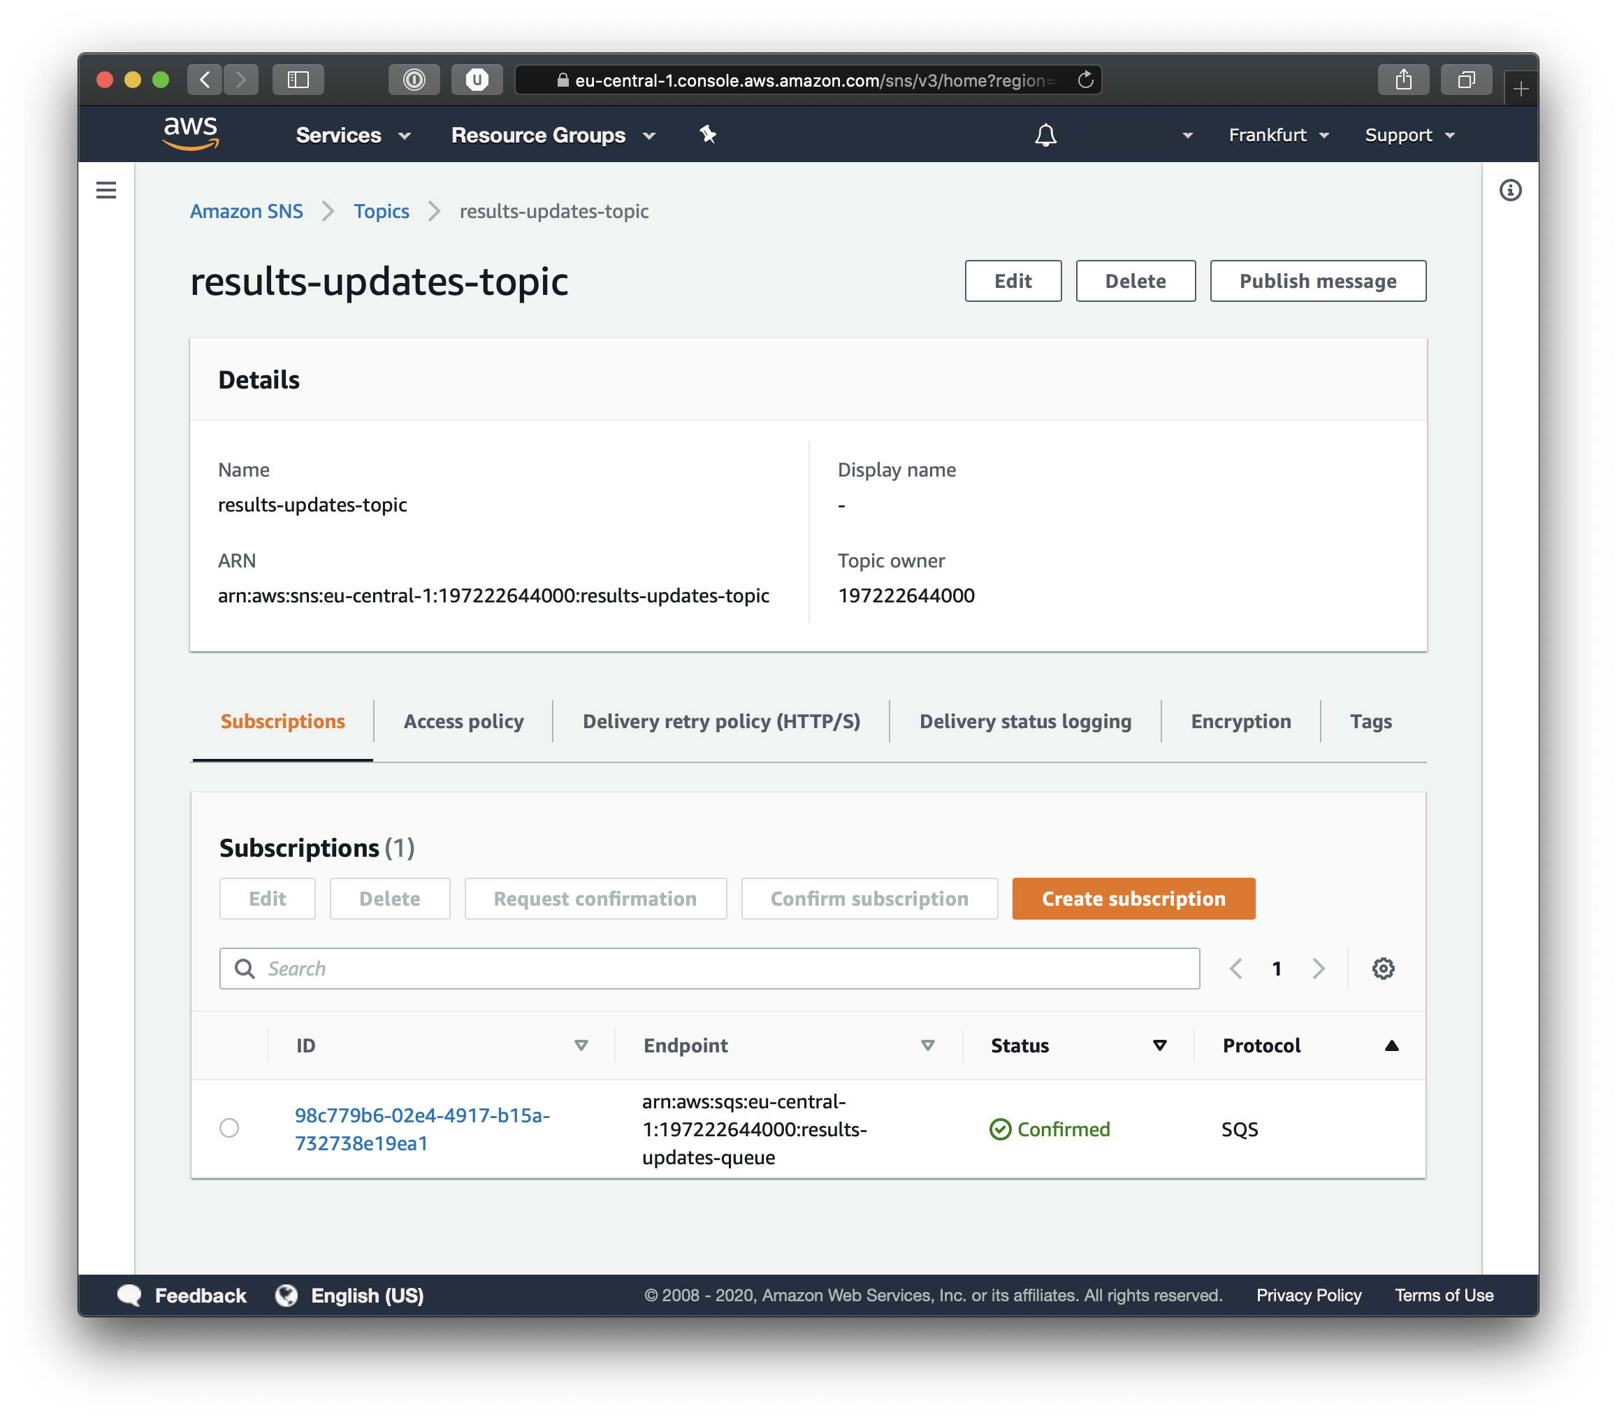
Task: Click the AWS logo home icon
Action: (190, 133)
